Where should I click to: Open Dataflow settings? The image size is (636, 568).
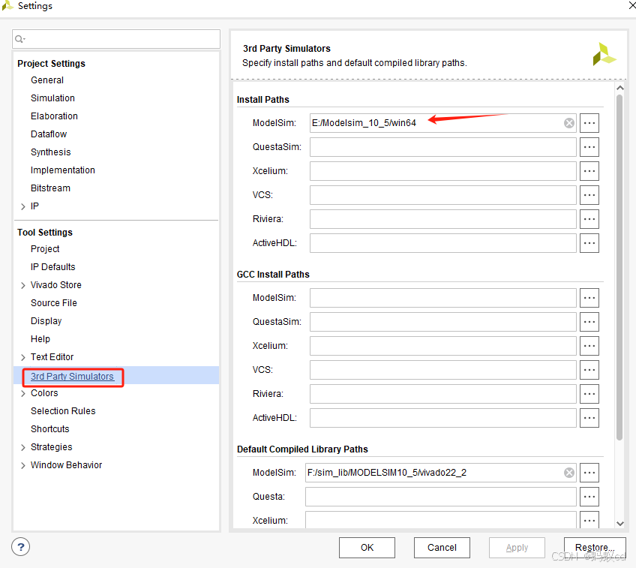coord(49,134)
